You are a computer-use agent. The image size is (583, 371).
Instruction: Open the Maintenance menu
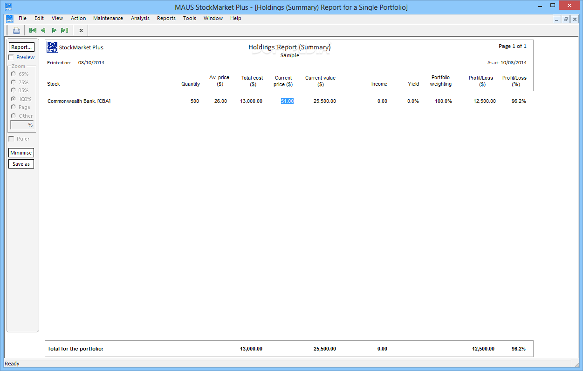point(108,19)
